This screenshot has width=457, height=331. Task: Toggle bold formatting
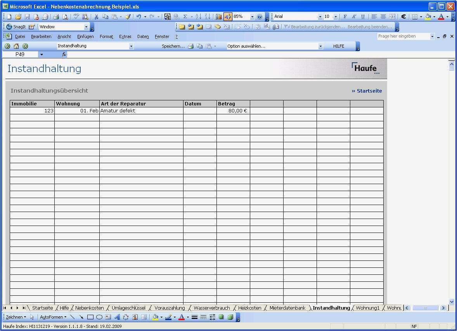coord(345,16)
